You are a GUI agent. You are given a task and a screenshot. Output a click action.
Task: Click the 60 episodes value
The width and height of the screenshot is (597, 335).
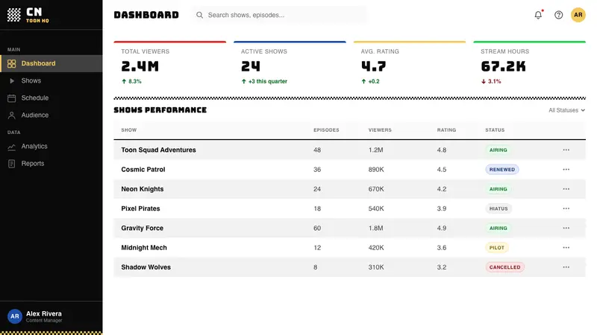pos(317,229)
